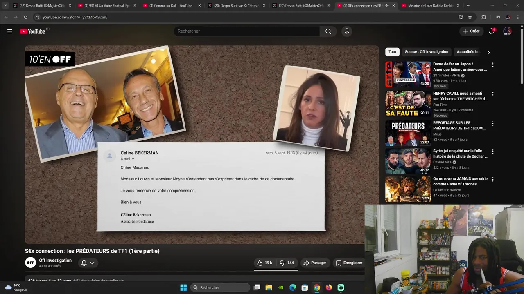Bookmark this page with the star icon
524x294 pixels.
pyautogui.click(x=470, y=17)
